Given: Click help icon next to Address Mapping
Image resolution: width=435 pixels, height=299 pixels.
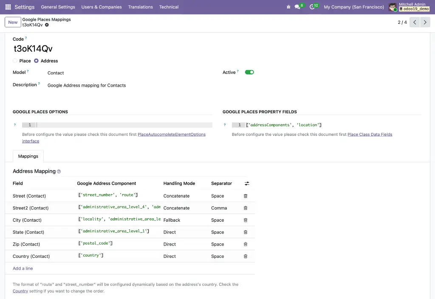Looking at the screenshot, I should (59, 172).
